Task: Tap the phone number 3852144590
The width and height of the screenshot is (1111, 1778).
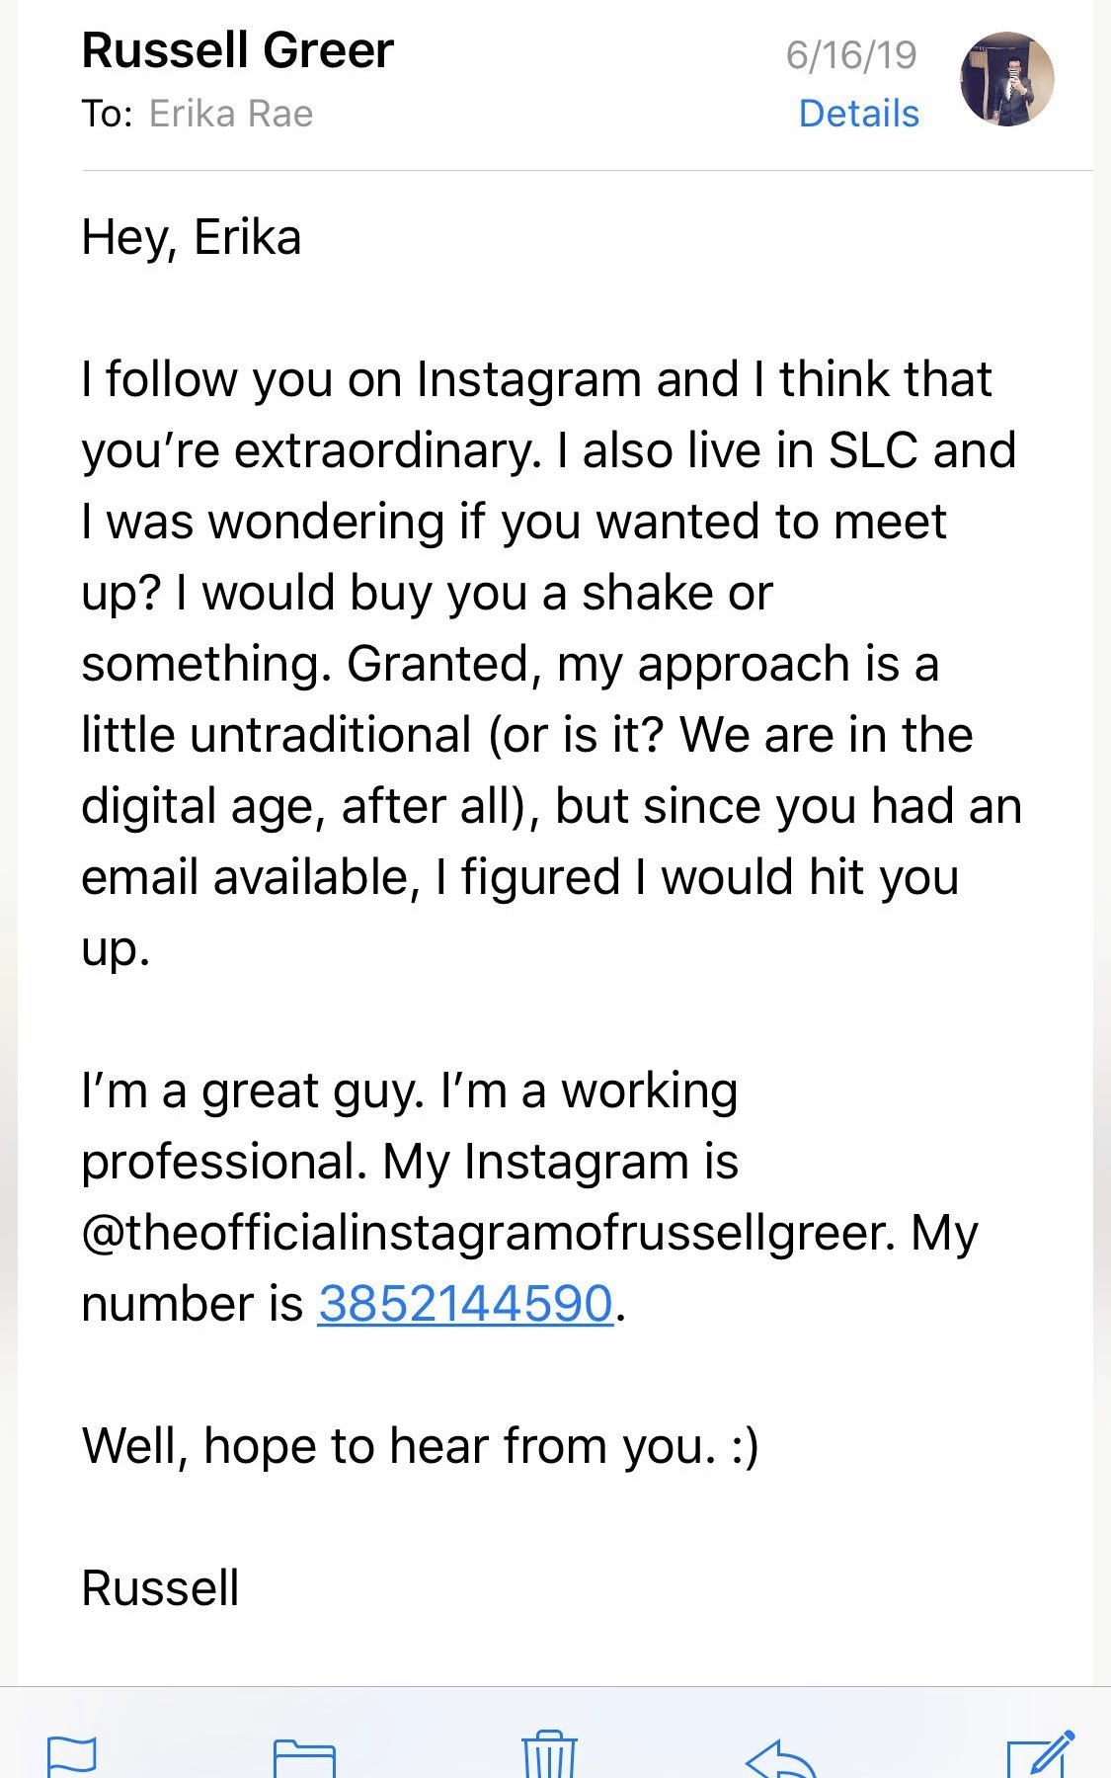Action: point(465,1303)
